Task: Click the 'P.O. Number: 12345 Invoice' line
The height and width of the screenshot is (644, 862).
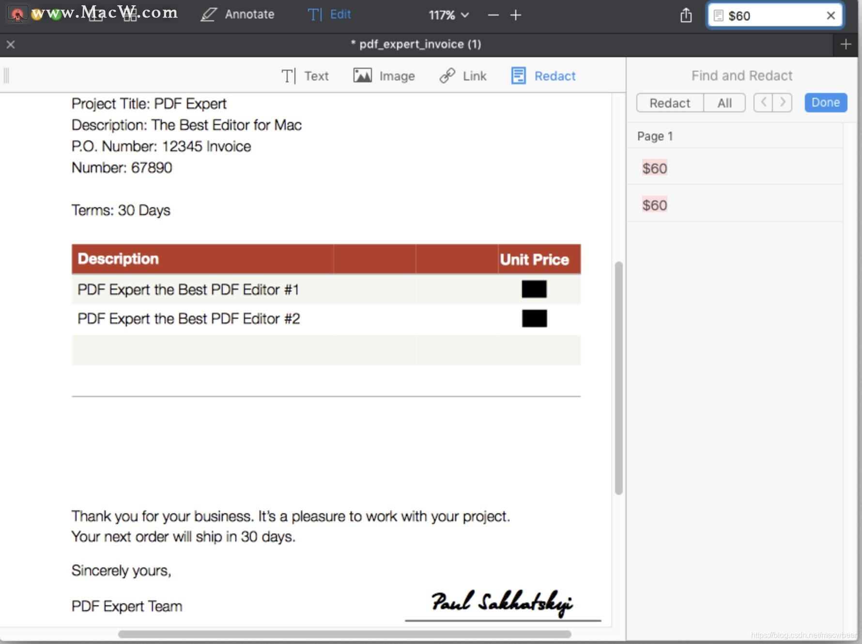Action: tap(161, 146)
